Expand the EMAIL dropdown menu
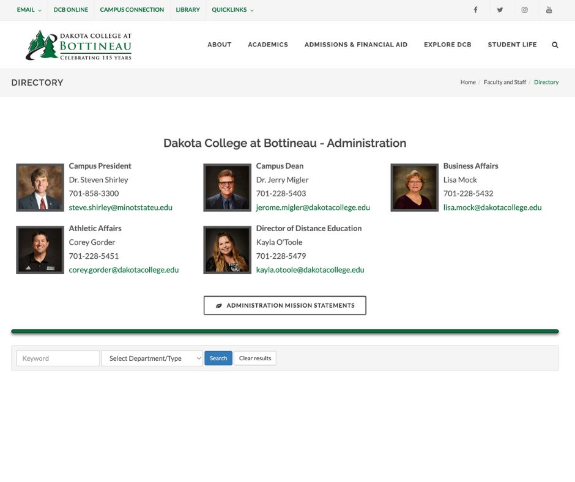 pyautogui.click(x=29, y=10)
